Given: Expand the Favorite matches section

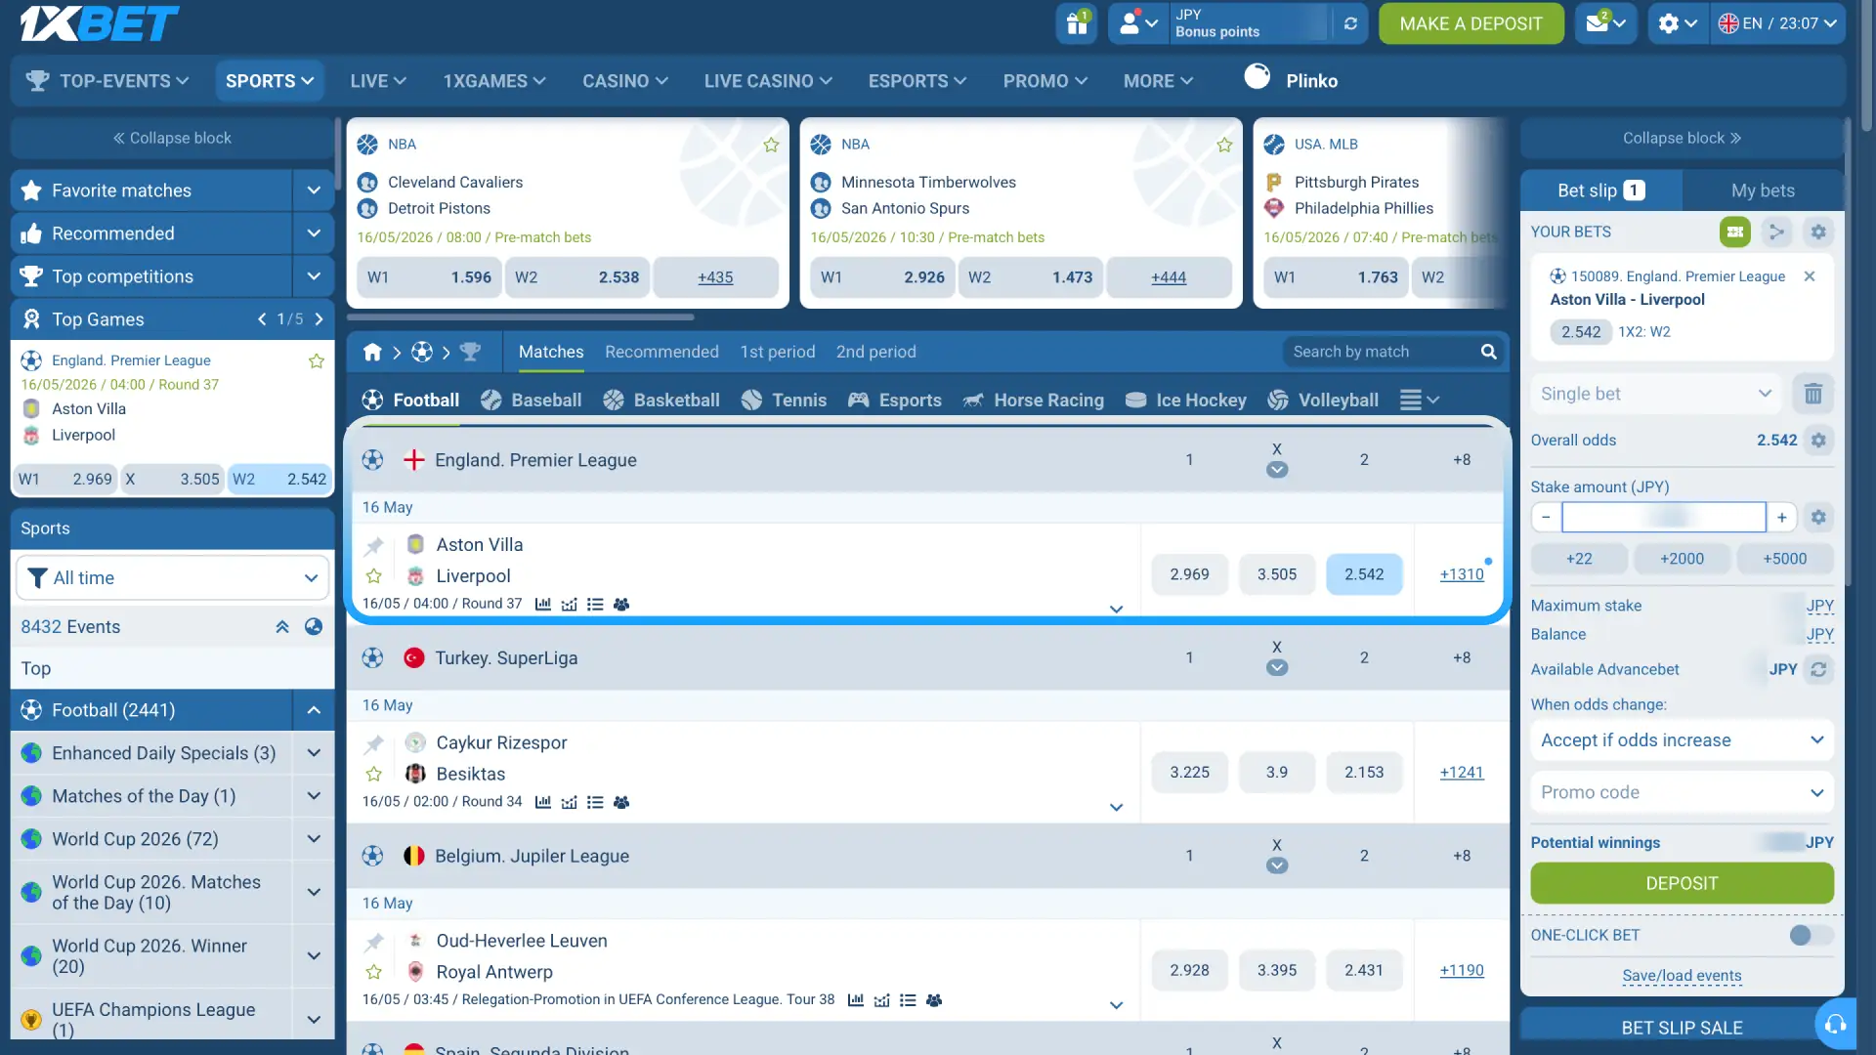Looking at the screenshot, I should [314, 190].
